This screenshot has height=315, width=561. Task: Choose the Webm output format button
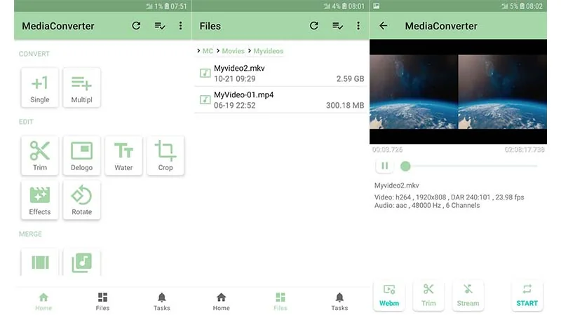pyautogui.click(x=389, y=295)
